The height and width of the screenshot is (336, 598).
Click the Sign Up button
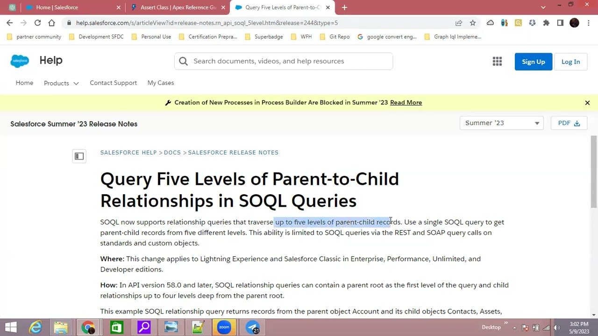tap(533, 62)
